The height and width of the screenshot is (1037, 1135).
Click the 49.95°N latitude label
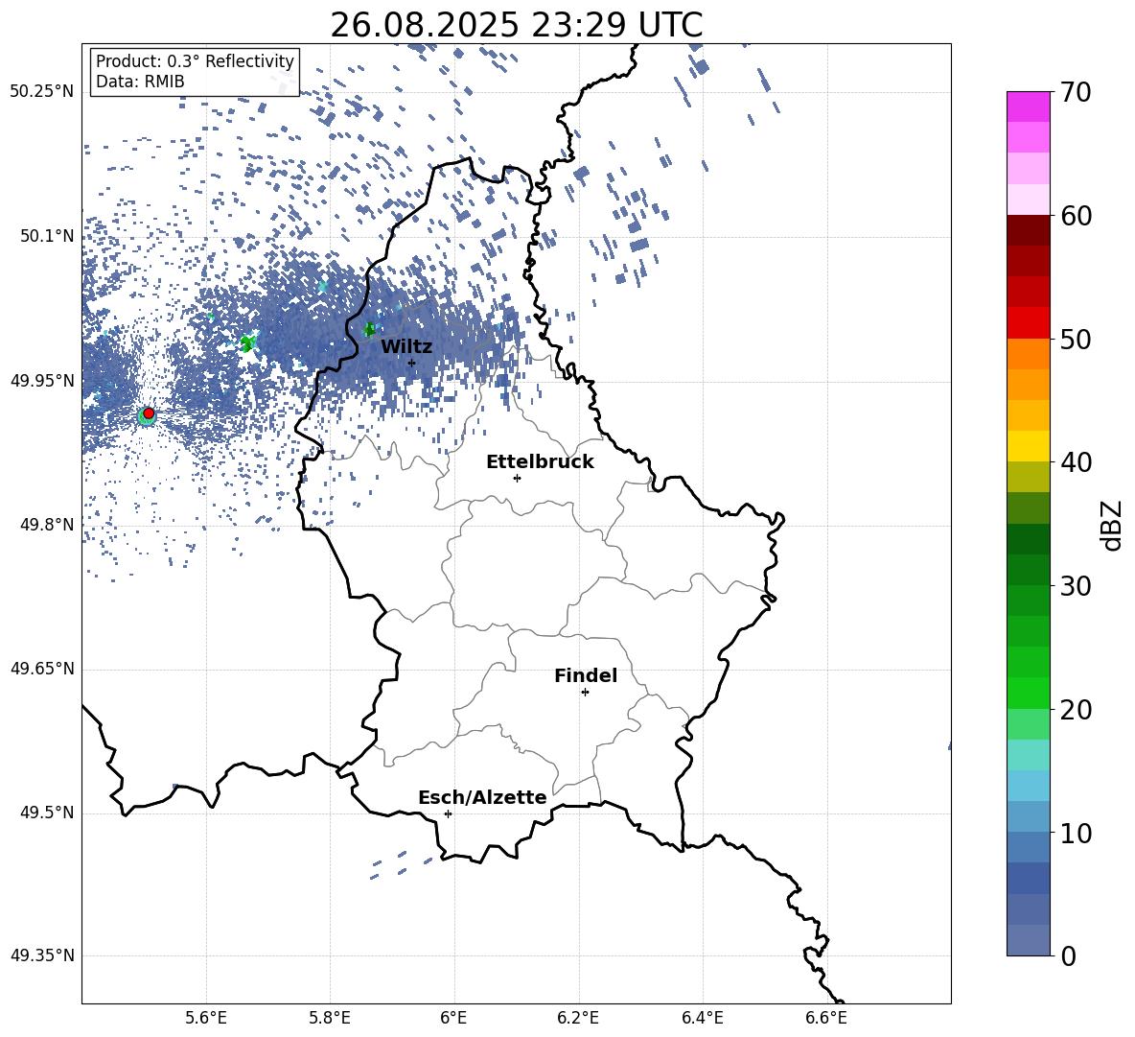tap(42, 381)
